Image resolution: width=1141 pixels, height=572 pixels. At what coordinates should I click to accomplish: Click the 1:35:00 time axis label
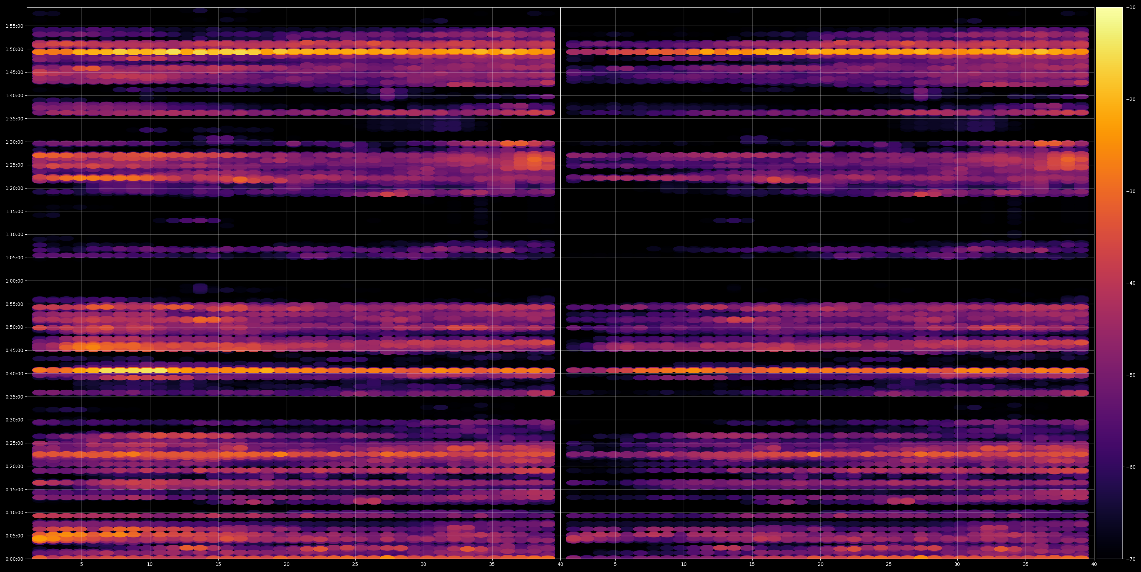(x=14, y=119)
